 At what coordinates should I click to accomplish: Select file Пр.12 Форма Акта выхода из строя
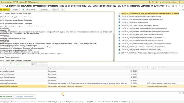149,53
